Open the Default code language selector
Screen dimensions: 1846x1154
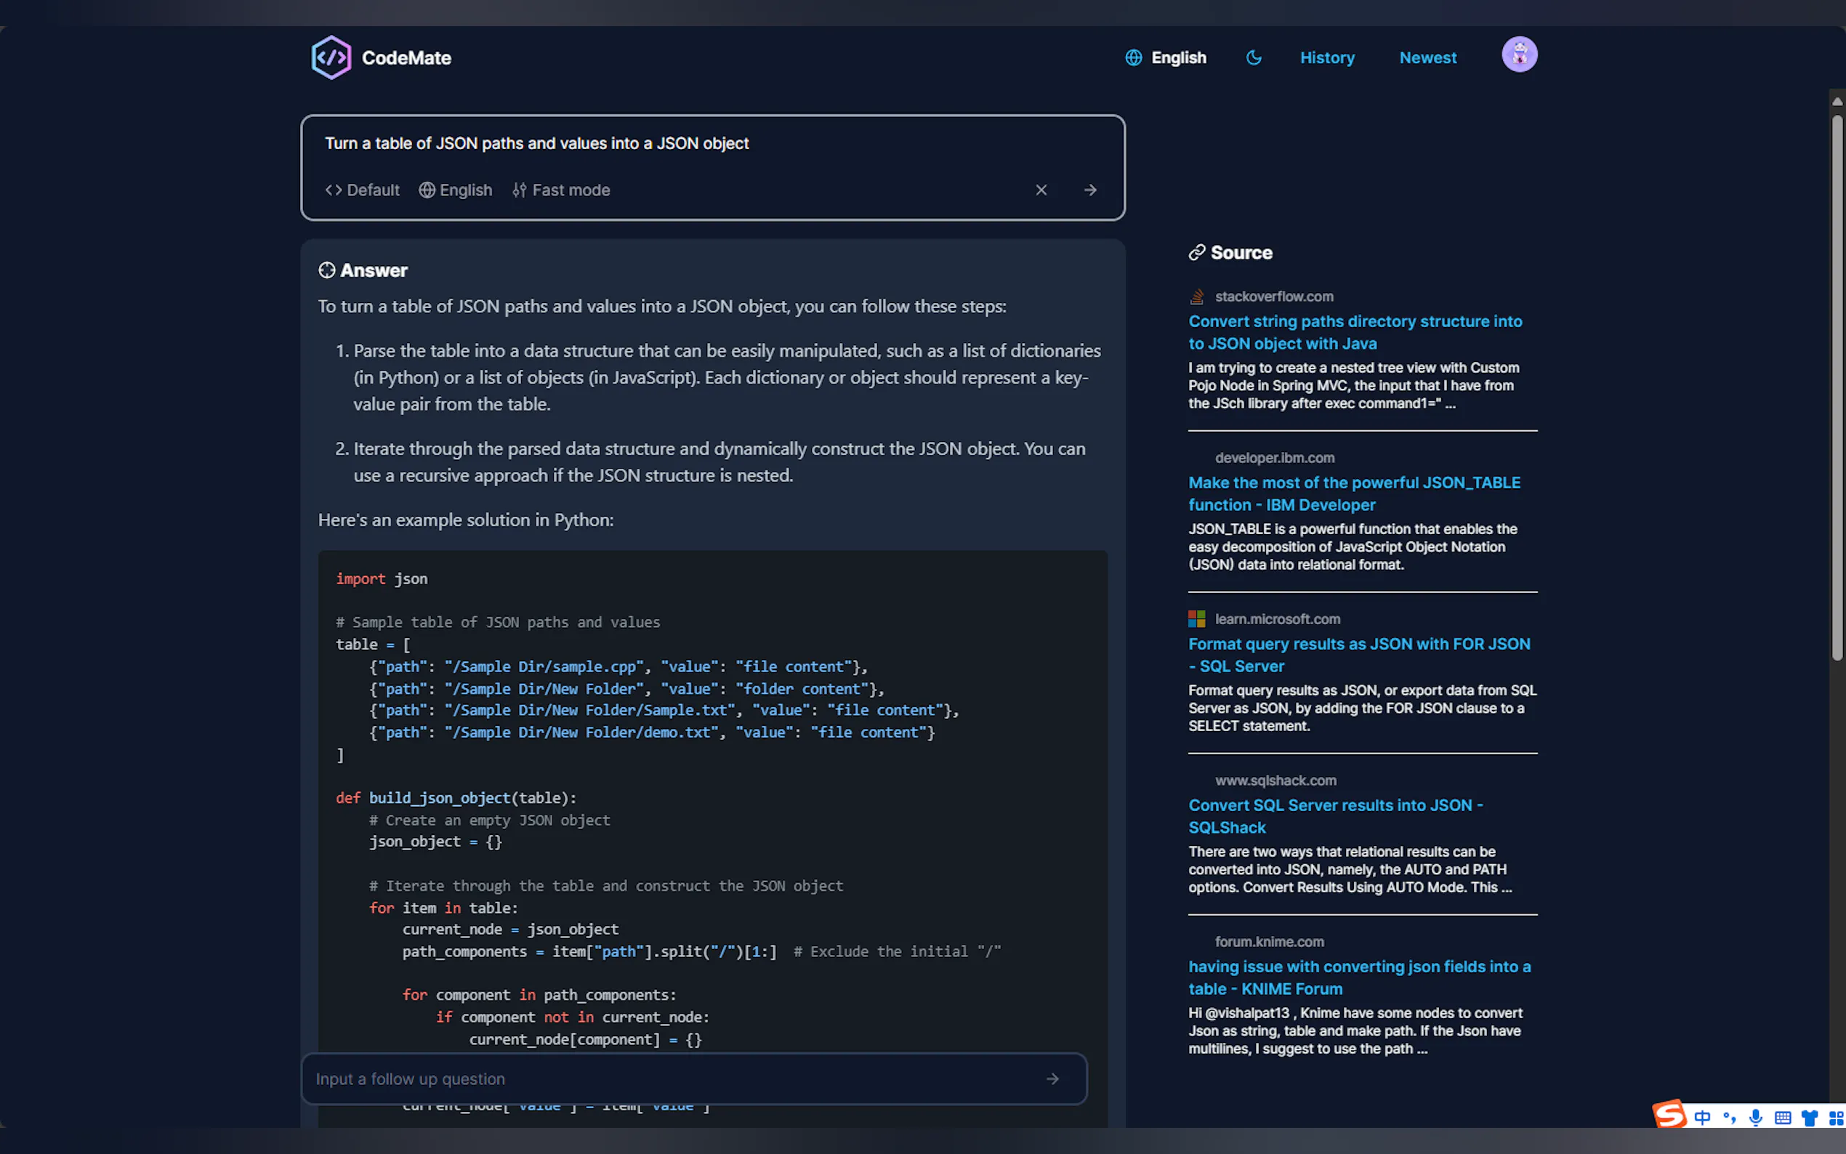pos(363,190)
